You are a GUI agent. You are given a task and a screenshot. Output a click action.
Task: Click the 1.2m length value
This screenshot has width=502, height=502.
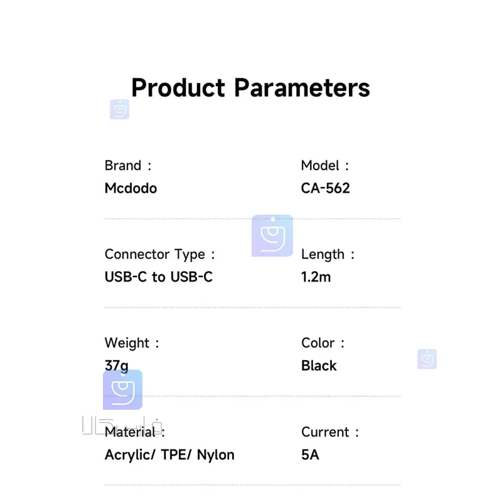316,277
